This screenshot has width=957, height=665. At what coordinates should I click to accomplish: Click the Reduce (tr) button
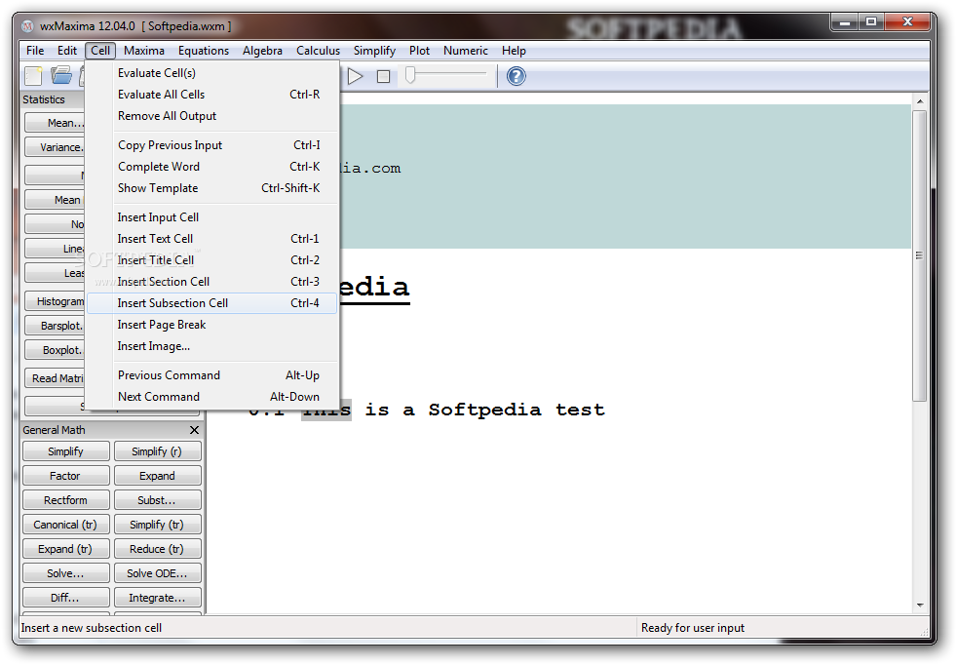coord(158,549)
